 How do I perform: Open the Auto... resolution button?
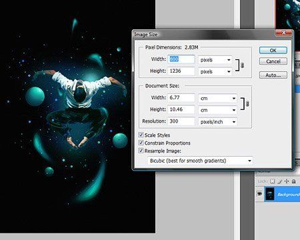click(x=273, y=75)
